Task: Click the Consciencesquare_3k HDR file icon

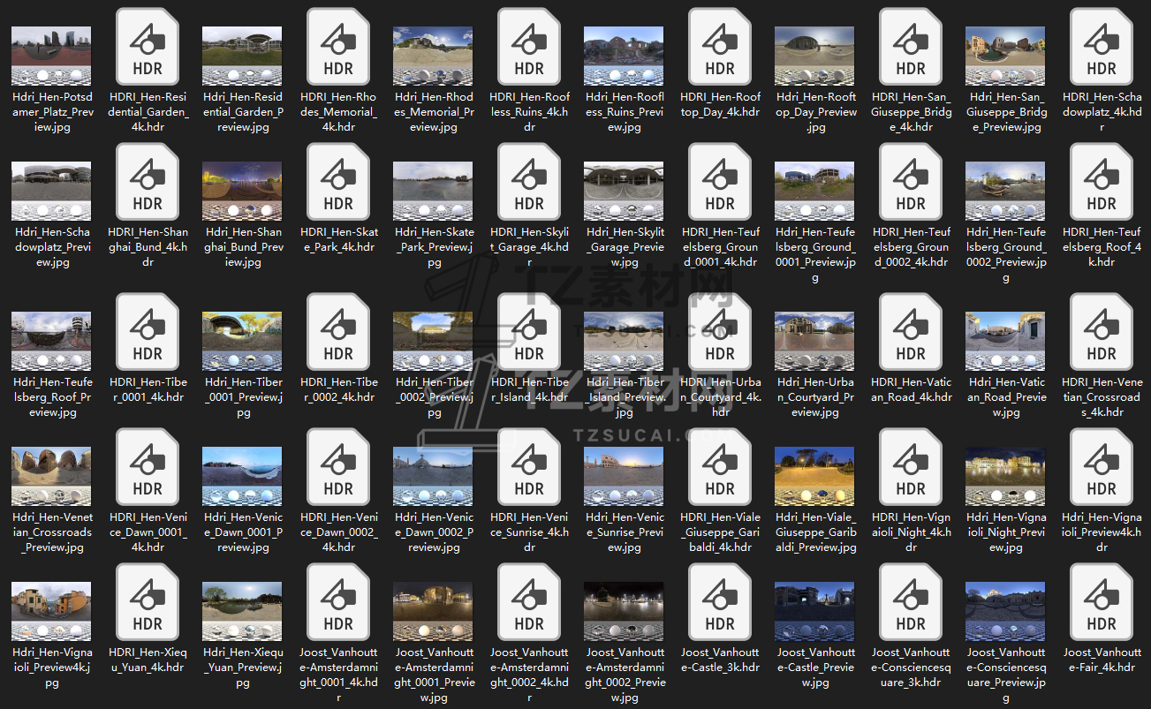Action: click(911, 603)
